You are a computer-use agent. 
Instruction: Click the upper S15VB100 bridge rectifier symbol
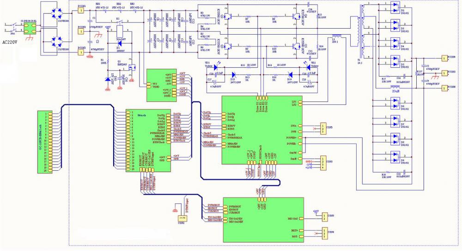click(56, 12)
